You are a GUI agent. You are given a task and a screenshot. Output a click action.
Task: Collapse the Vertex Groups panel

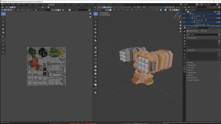click(192, 38)
